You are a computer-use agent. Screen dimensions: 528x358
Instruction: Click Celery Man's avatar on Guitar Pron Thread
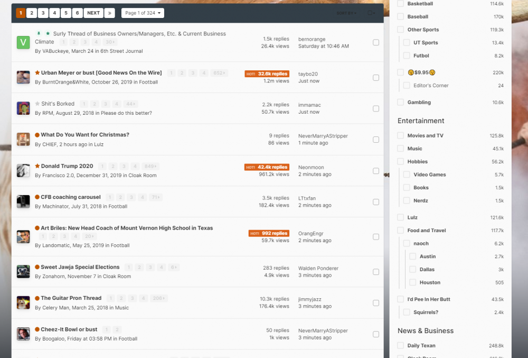tap(23, 302)
